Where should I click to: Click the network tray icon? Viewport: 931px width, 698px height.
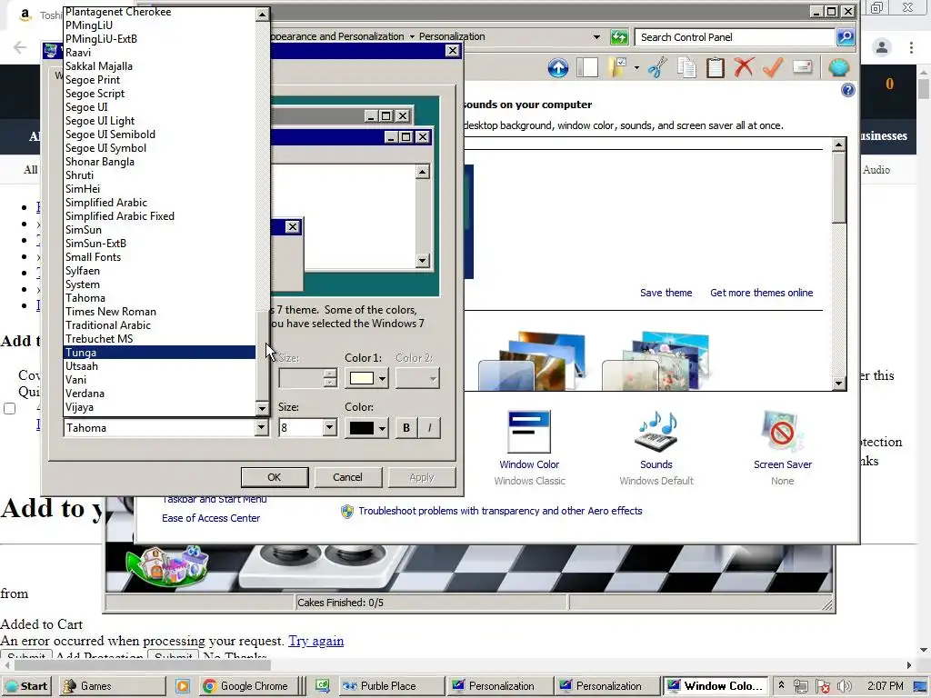(800, 686)
